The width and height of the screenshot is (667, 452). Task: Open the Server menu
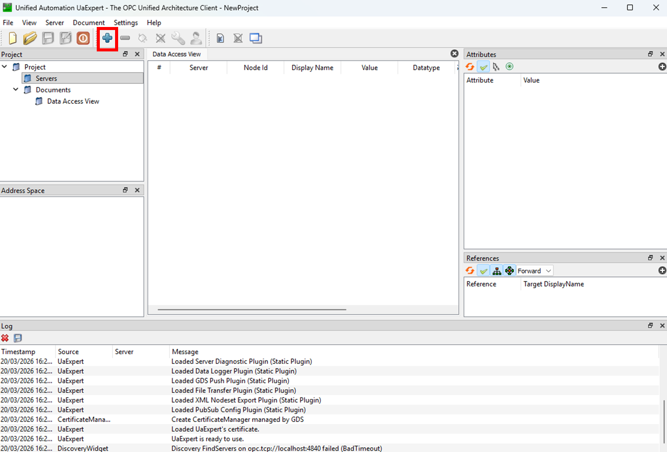pyautogui.click(x=54, y=22)
